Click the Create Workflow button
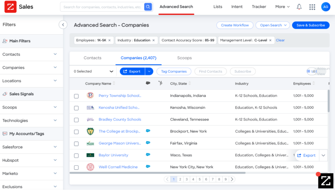This screenshot has height=190, width=335. (235, 25)
